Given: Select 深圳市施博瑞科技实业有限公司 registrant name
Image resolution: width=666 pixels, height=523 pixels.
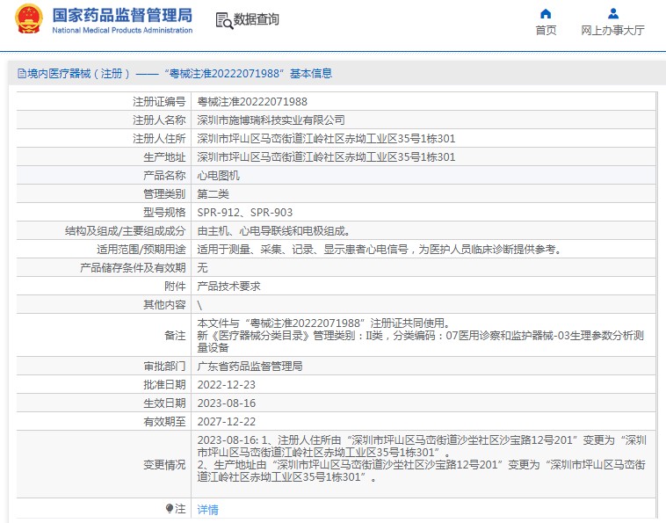Looking at the screenshot, I should coord(271,120).
